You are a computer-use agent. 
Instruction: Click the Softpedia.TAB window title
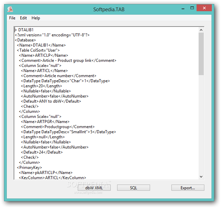(109, 9)
